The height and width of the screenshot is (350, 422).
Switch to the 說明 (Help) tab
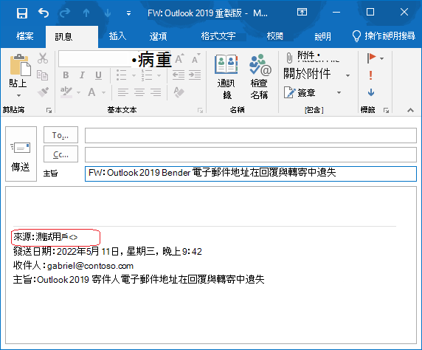click(322, 36)
